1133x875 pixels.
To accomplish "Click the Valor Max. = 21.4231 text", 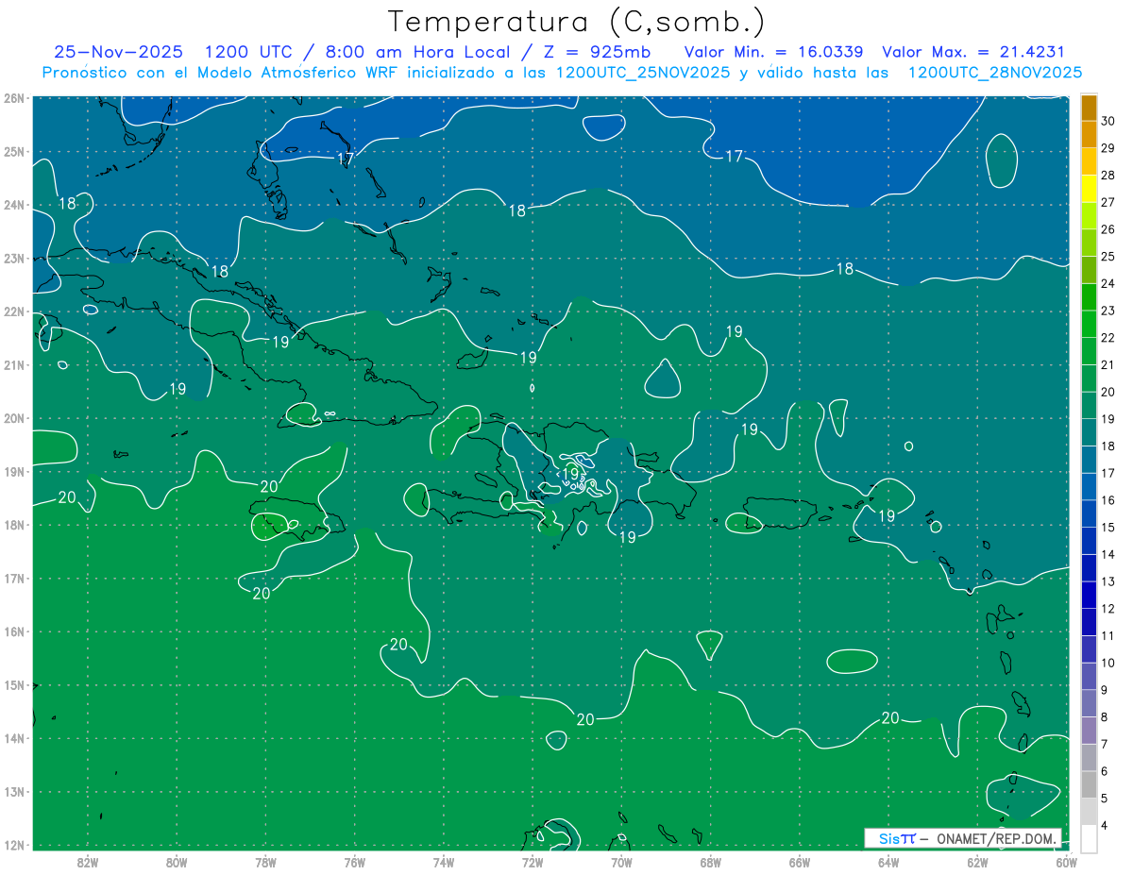I will 972,53.
